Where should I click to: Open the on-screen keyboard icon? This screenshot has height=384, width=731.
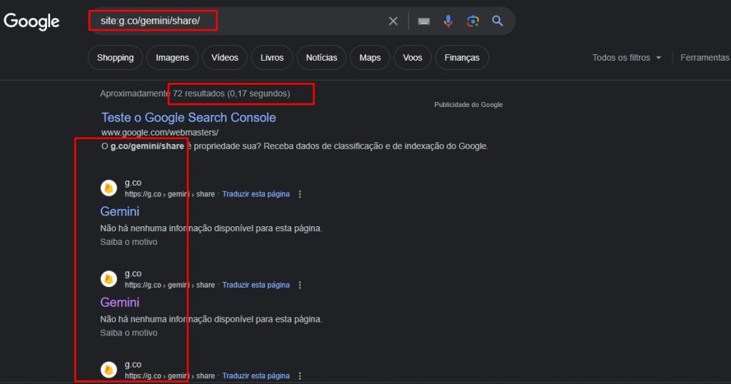pos(423,21)
